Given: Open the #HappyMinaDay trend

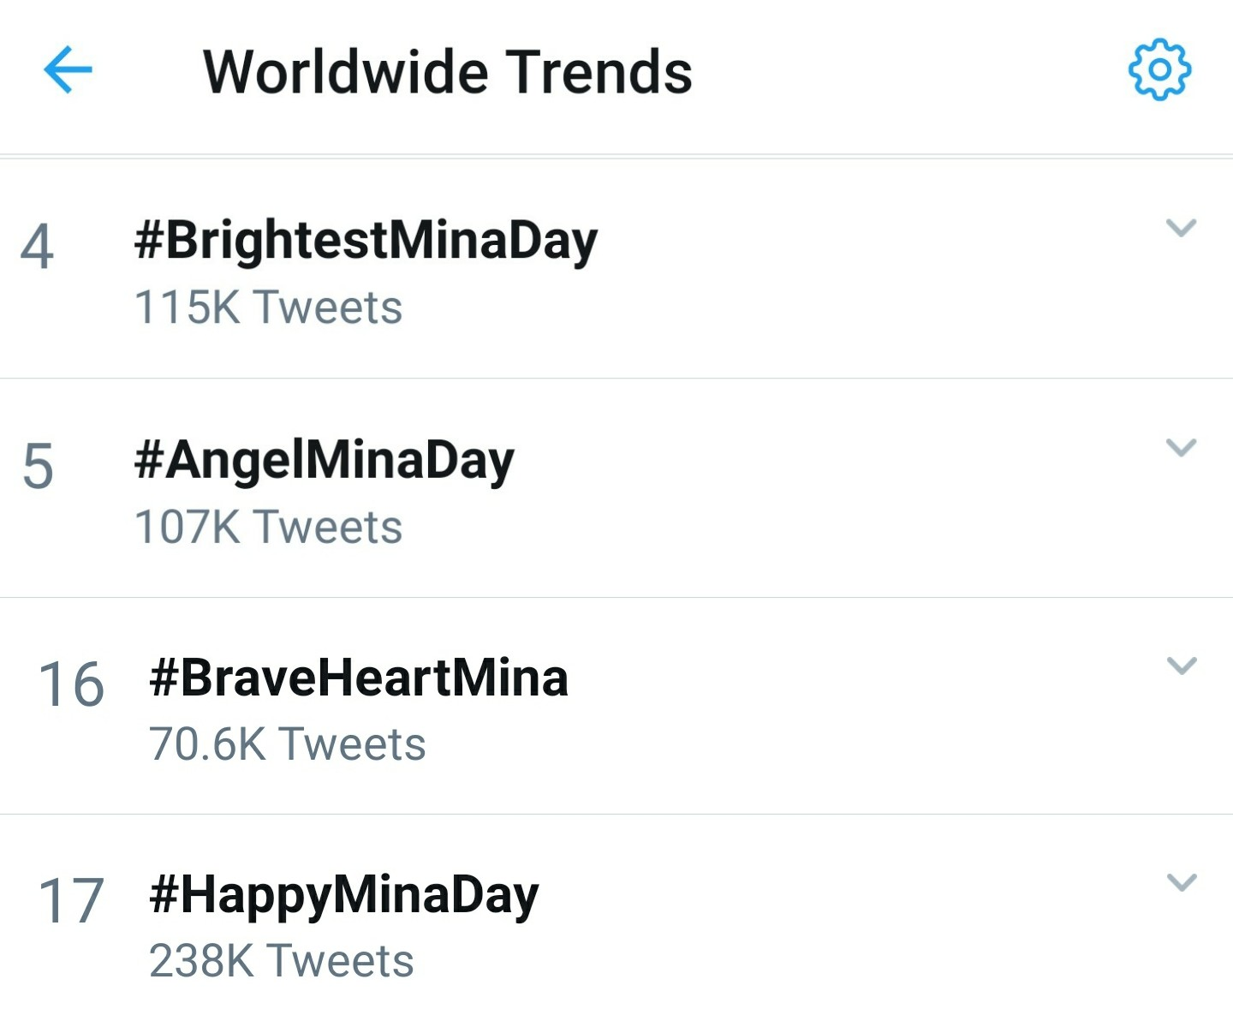Looking at the screenshot, I should pos(343,897).
